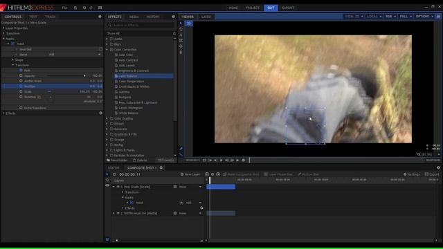Viewport: 443px width, 249px height.
Task: Collapse the Color Correction folder
Action: click(107, 49)
